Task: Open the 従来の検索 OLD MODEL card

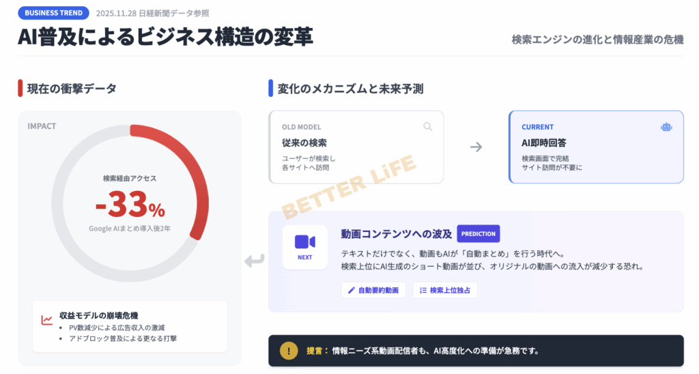Action: 356,147
